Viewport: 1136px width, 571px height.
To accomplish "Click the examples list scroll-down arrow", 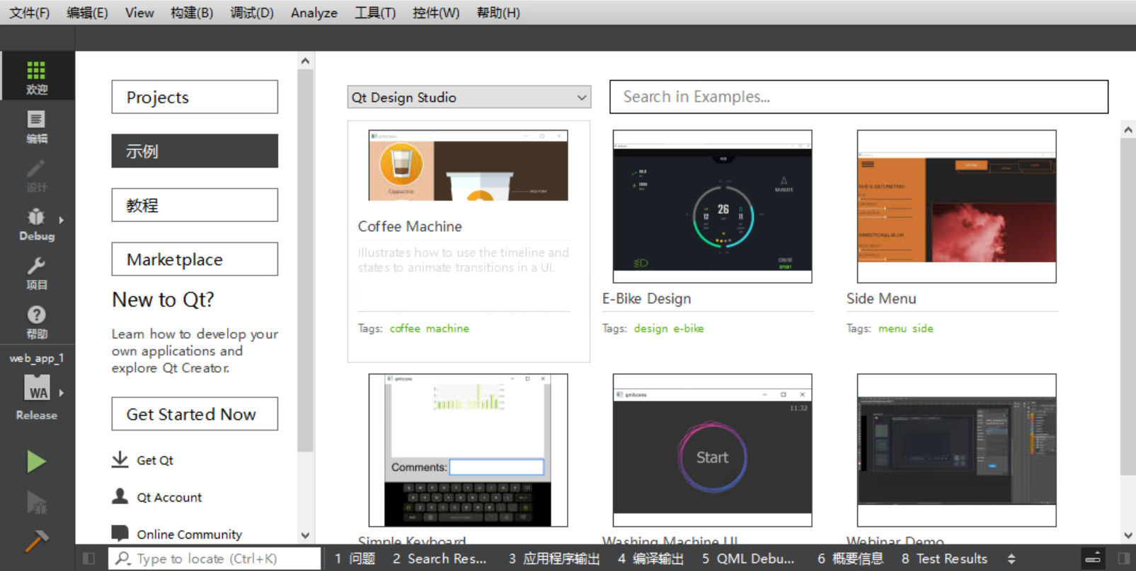I will click(1128, 536).
